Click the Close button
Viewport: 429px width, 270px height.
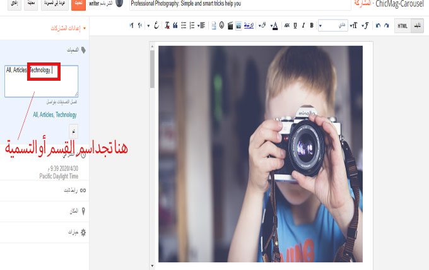pos(15,4)
